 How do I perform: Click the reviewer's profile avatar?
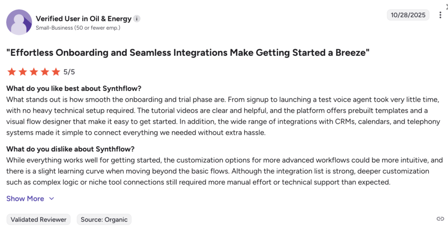[19, 22]
